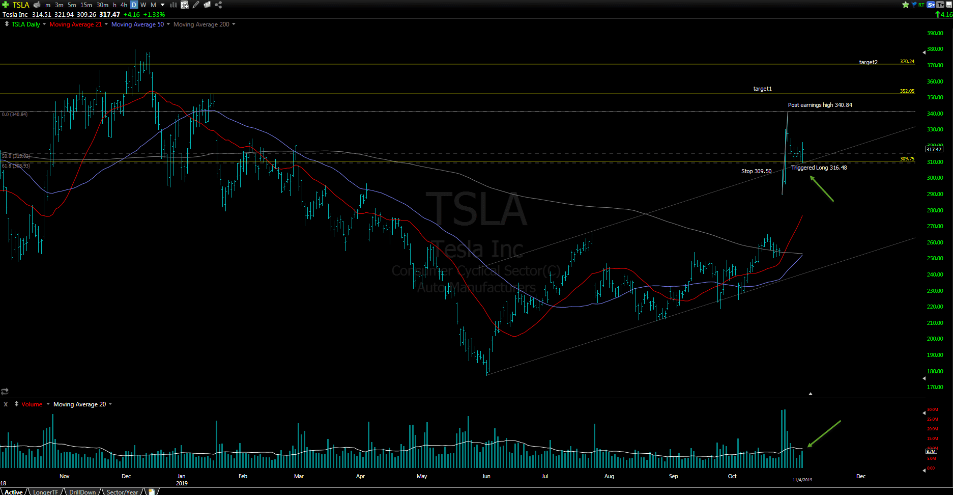Click the Moving Average 50 label
The width and height of the screenshot is (953, 495).
(x=137, y=24)
